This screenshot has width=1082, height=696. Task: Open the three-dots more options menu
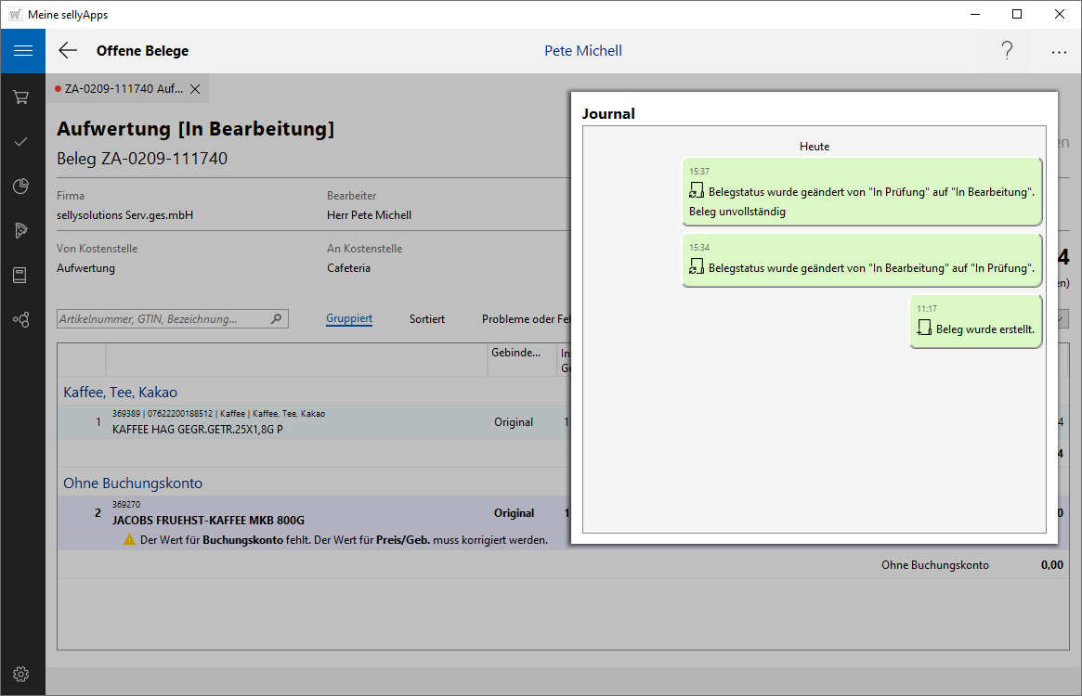tap(1059, 52)
